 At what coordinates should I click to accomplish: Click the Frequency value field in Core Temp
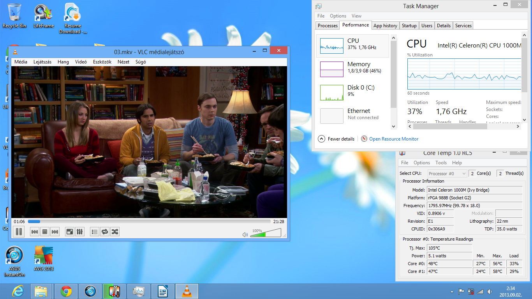click(474, 206)
